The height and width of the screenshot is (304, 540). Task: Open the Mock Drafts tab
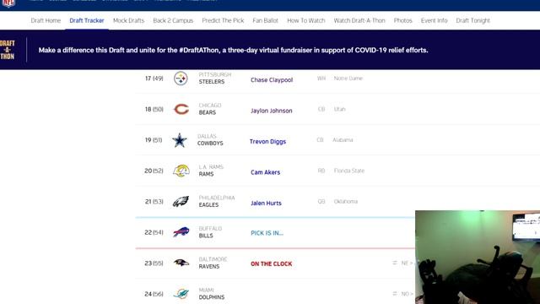pos(129,20)
